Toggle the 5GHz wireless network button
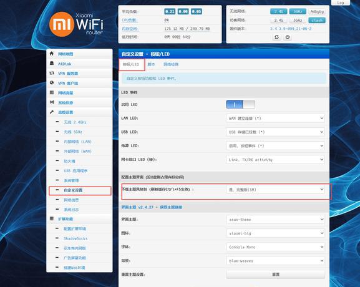360x287 pixels. (x=298, y=11)
